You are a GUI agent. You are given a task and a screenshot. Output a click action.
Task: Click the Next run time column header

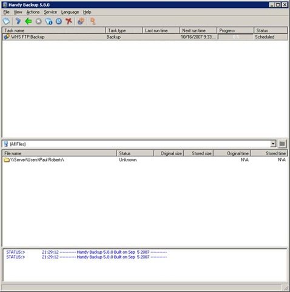coord(198,30)
